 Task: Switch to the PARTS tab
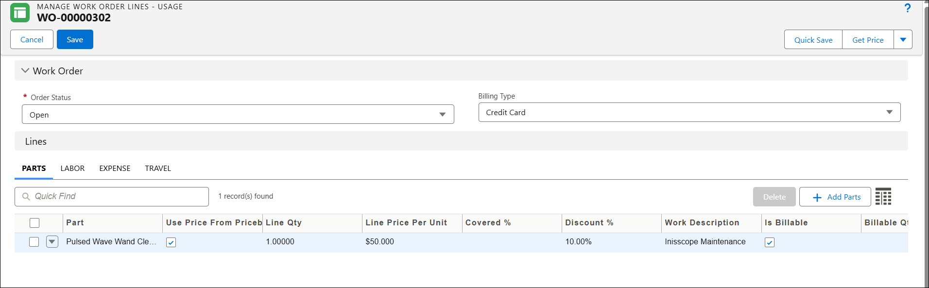click(34, 169)
